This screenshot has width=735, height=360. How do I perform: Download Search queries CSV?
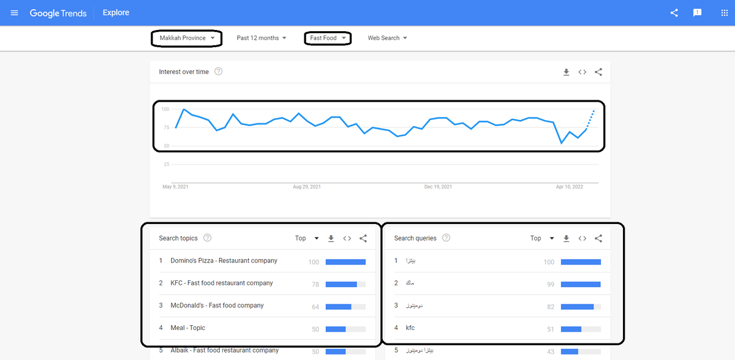(567, 239)
